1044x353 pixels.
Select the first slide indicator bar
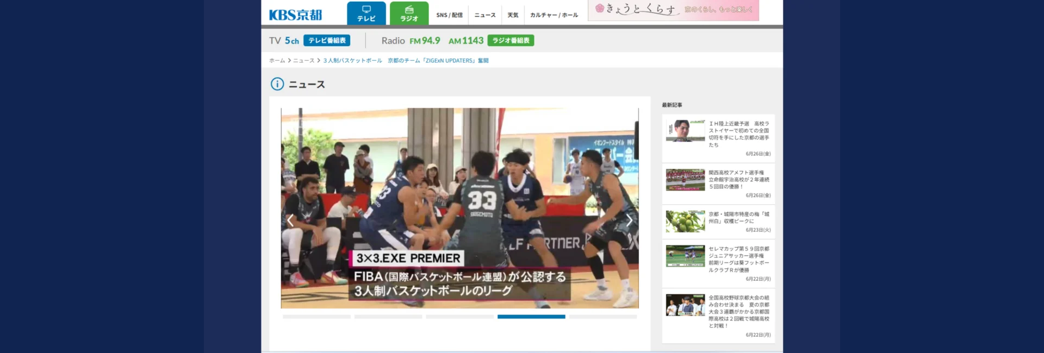coord(316,317)
